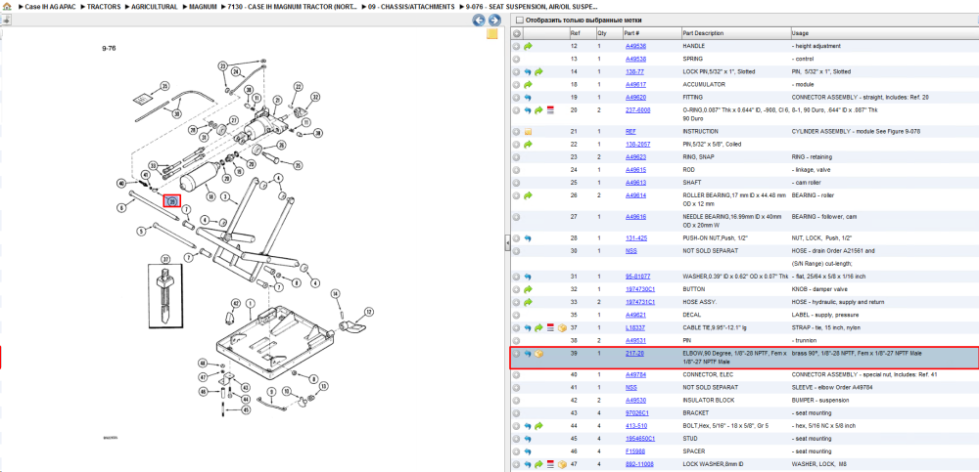Go to the home page icon

(x=7, y=6)
